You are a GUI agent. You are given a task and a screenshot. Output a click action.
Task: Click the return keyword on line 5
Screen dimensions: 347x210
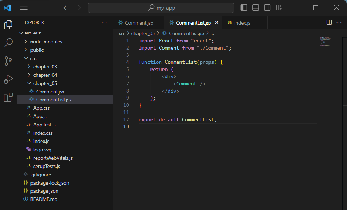click(x=159, y=70)
